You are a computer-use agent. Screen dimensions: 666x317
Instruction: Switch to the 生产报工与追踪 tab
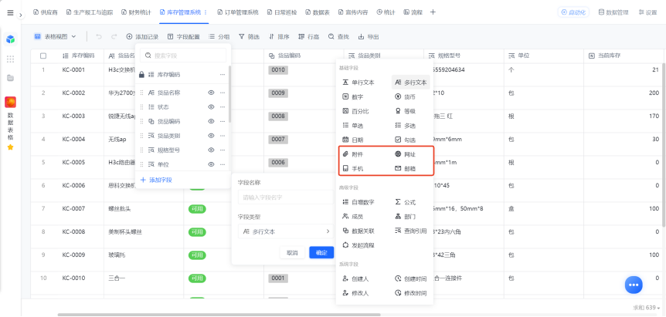tap(90, 12)
